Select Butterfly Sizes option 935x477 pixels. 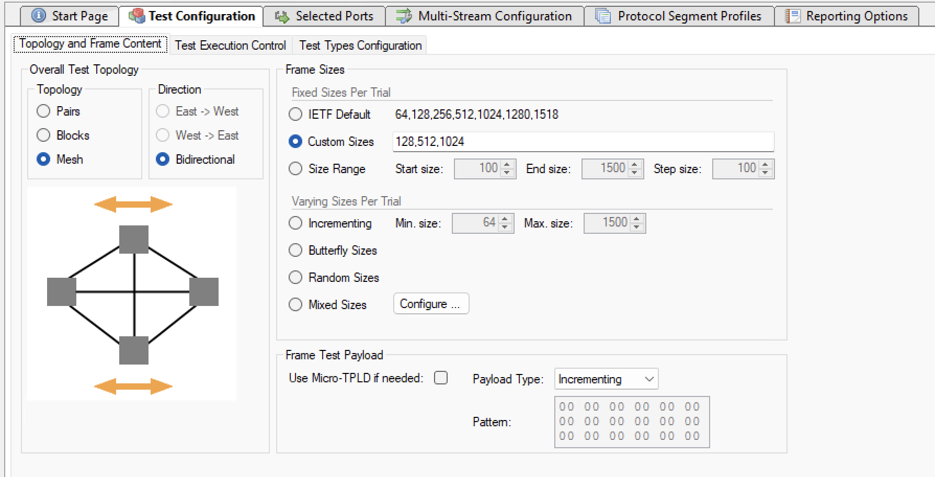tap(295, 250)
